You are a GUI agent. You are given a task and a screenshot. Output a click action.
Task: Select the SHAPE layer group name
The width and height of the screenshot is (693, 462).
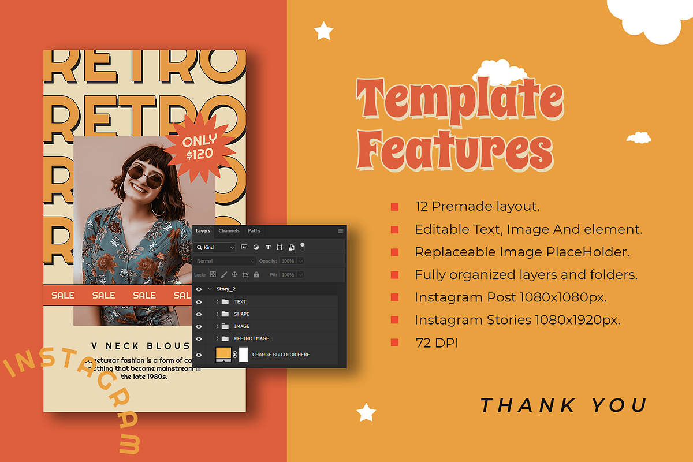[242, 314]
